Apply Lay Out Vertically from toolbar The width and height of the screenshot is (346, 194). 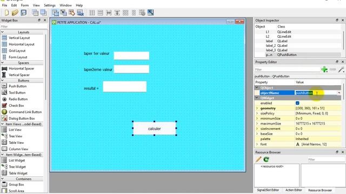pyautogui.click(x=100, y=12)
